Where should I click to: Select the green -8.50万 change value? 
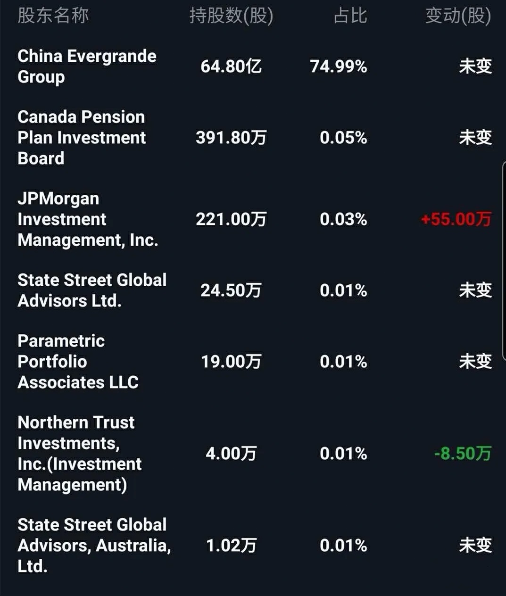pyautogui.click(x=463, y=453)
